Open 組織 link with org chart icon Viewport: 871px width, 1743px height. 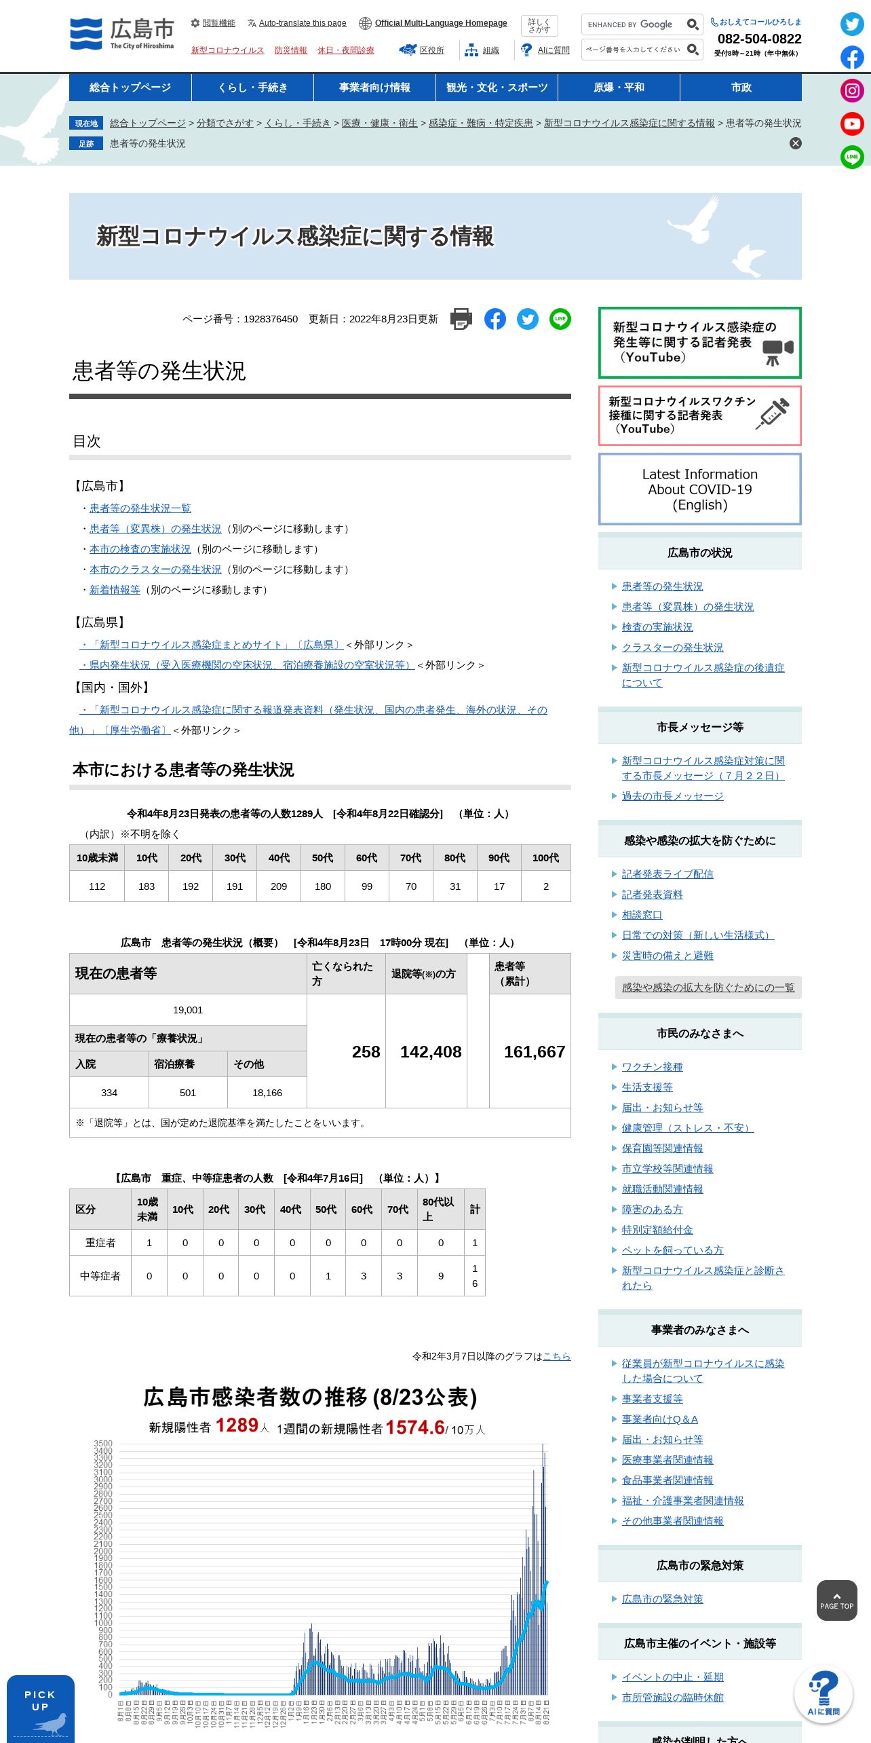point(482,50)
